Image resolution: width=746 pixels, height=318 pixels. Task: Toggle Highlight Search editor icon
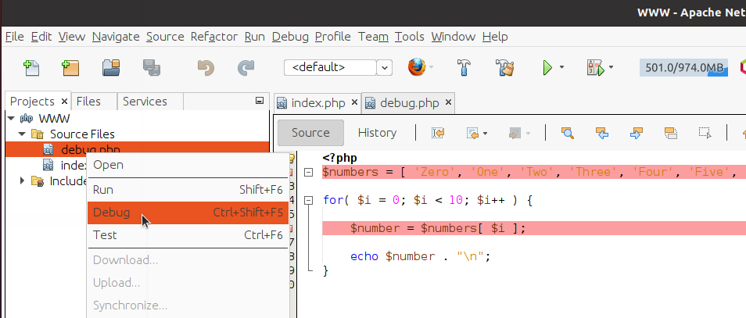coord(671,133)
